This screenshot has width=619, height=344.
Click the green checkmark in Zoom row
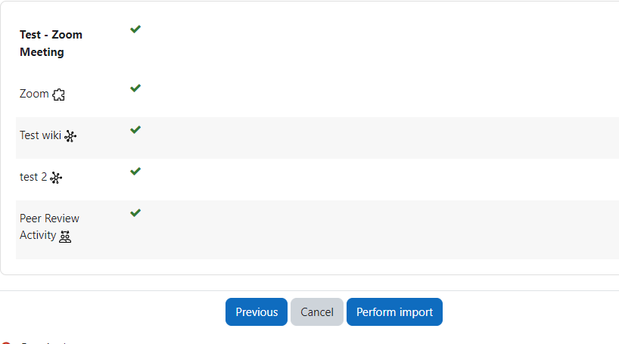(135, 88)
